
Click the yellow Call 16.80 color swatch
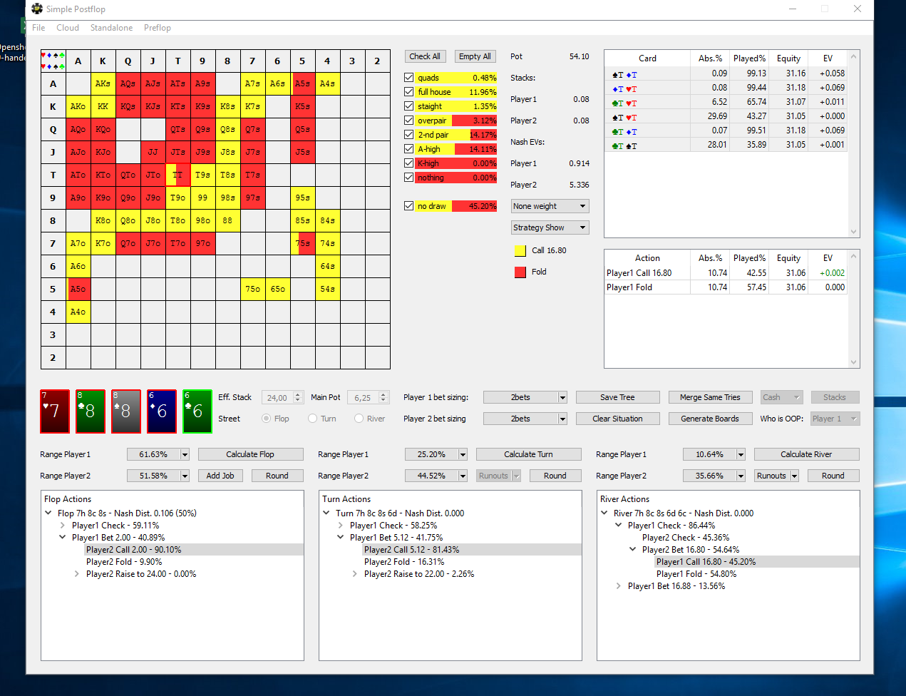tap(520, 250)
